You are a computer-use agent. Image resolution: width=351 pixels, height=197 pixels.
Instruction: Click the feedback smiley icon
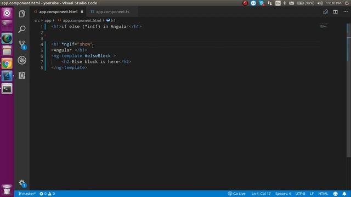[335, 194]
